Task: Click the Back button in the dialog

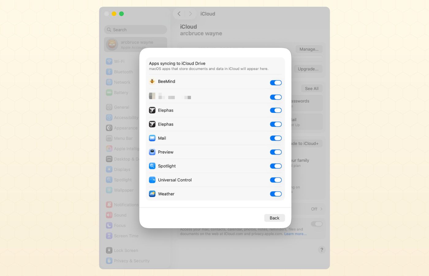Action: coord(275,218)
